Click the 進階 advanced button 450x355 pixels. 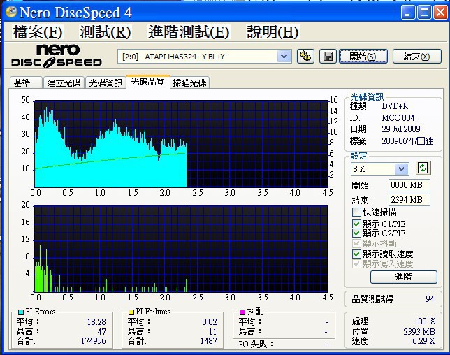pyautogui.click(x=403, y=277)
